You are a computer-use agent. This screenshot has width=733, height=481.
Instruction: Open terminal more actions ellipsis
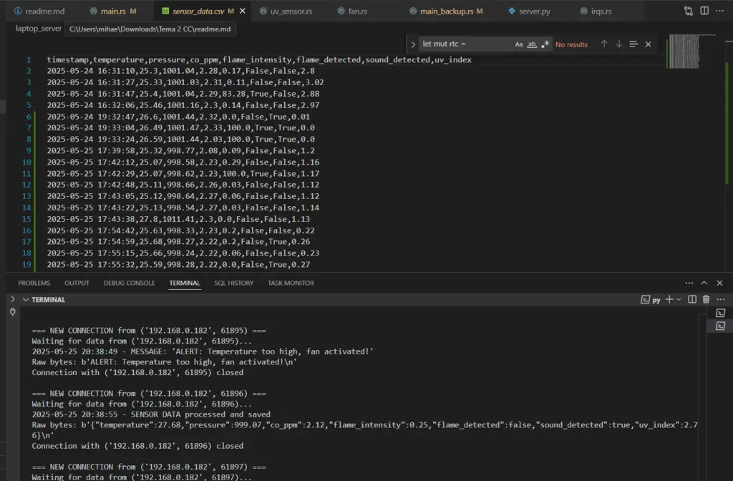coord(720,300)
